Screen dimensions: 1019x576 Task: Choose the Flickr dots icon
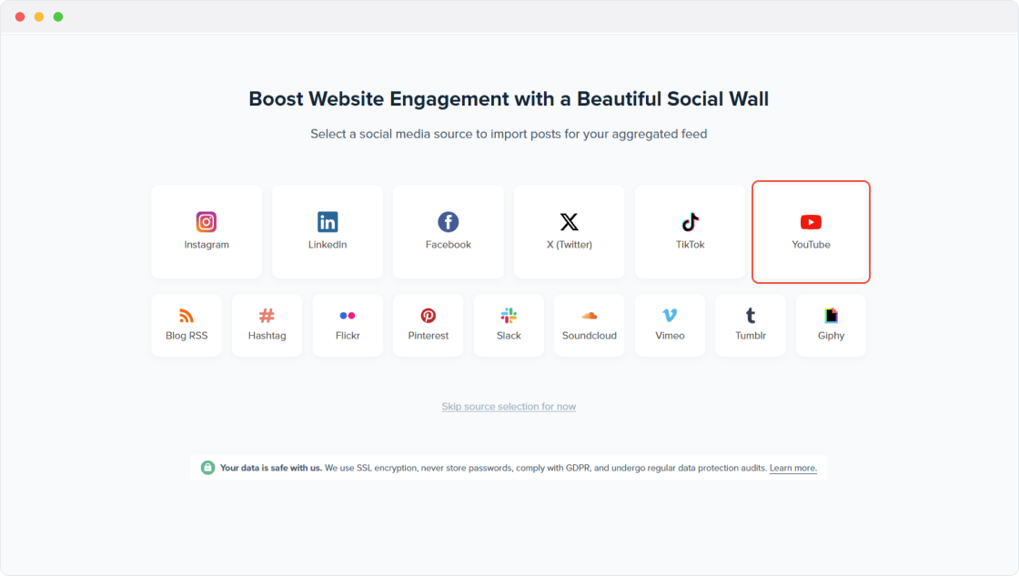348,316
